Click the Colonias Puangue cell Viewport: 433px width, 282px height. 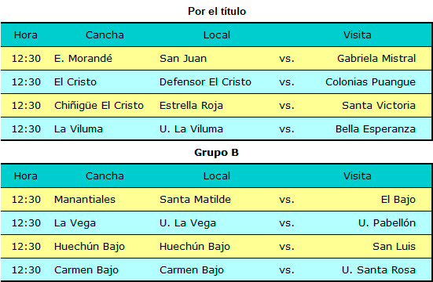[370, 82]
